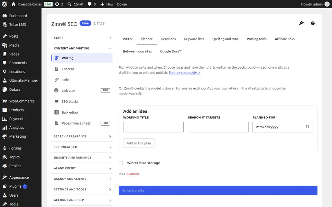Open the calendar picker in Planned For
The image size is (332, 207).
tap(307, 127)
